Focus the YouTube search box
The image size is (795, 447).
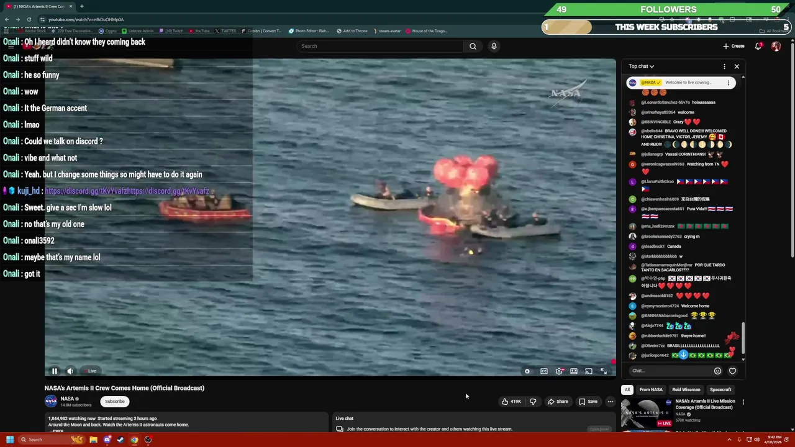[x=379, y=46]
